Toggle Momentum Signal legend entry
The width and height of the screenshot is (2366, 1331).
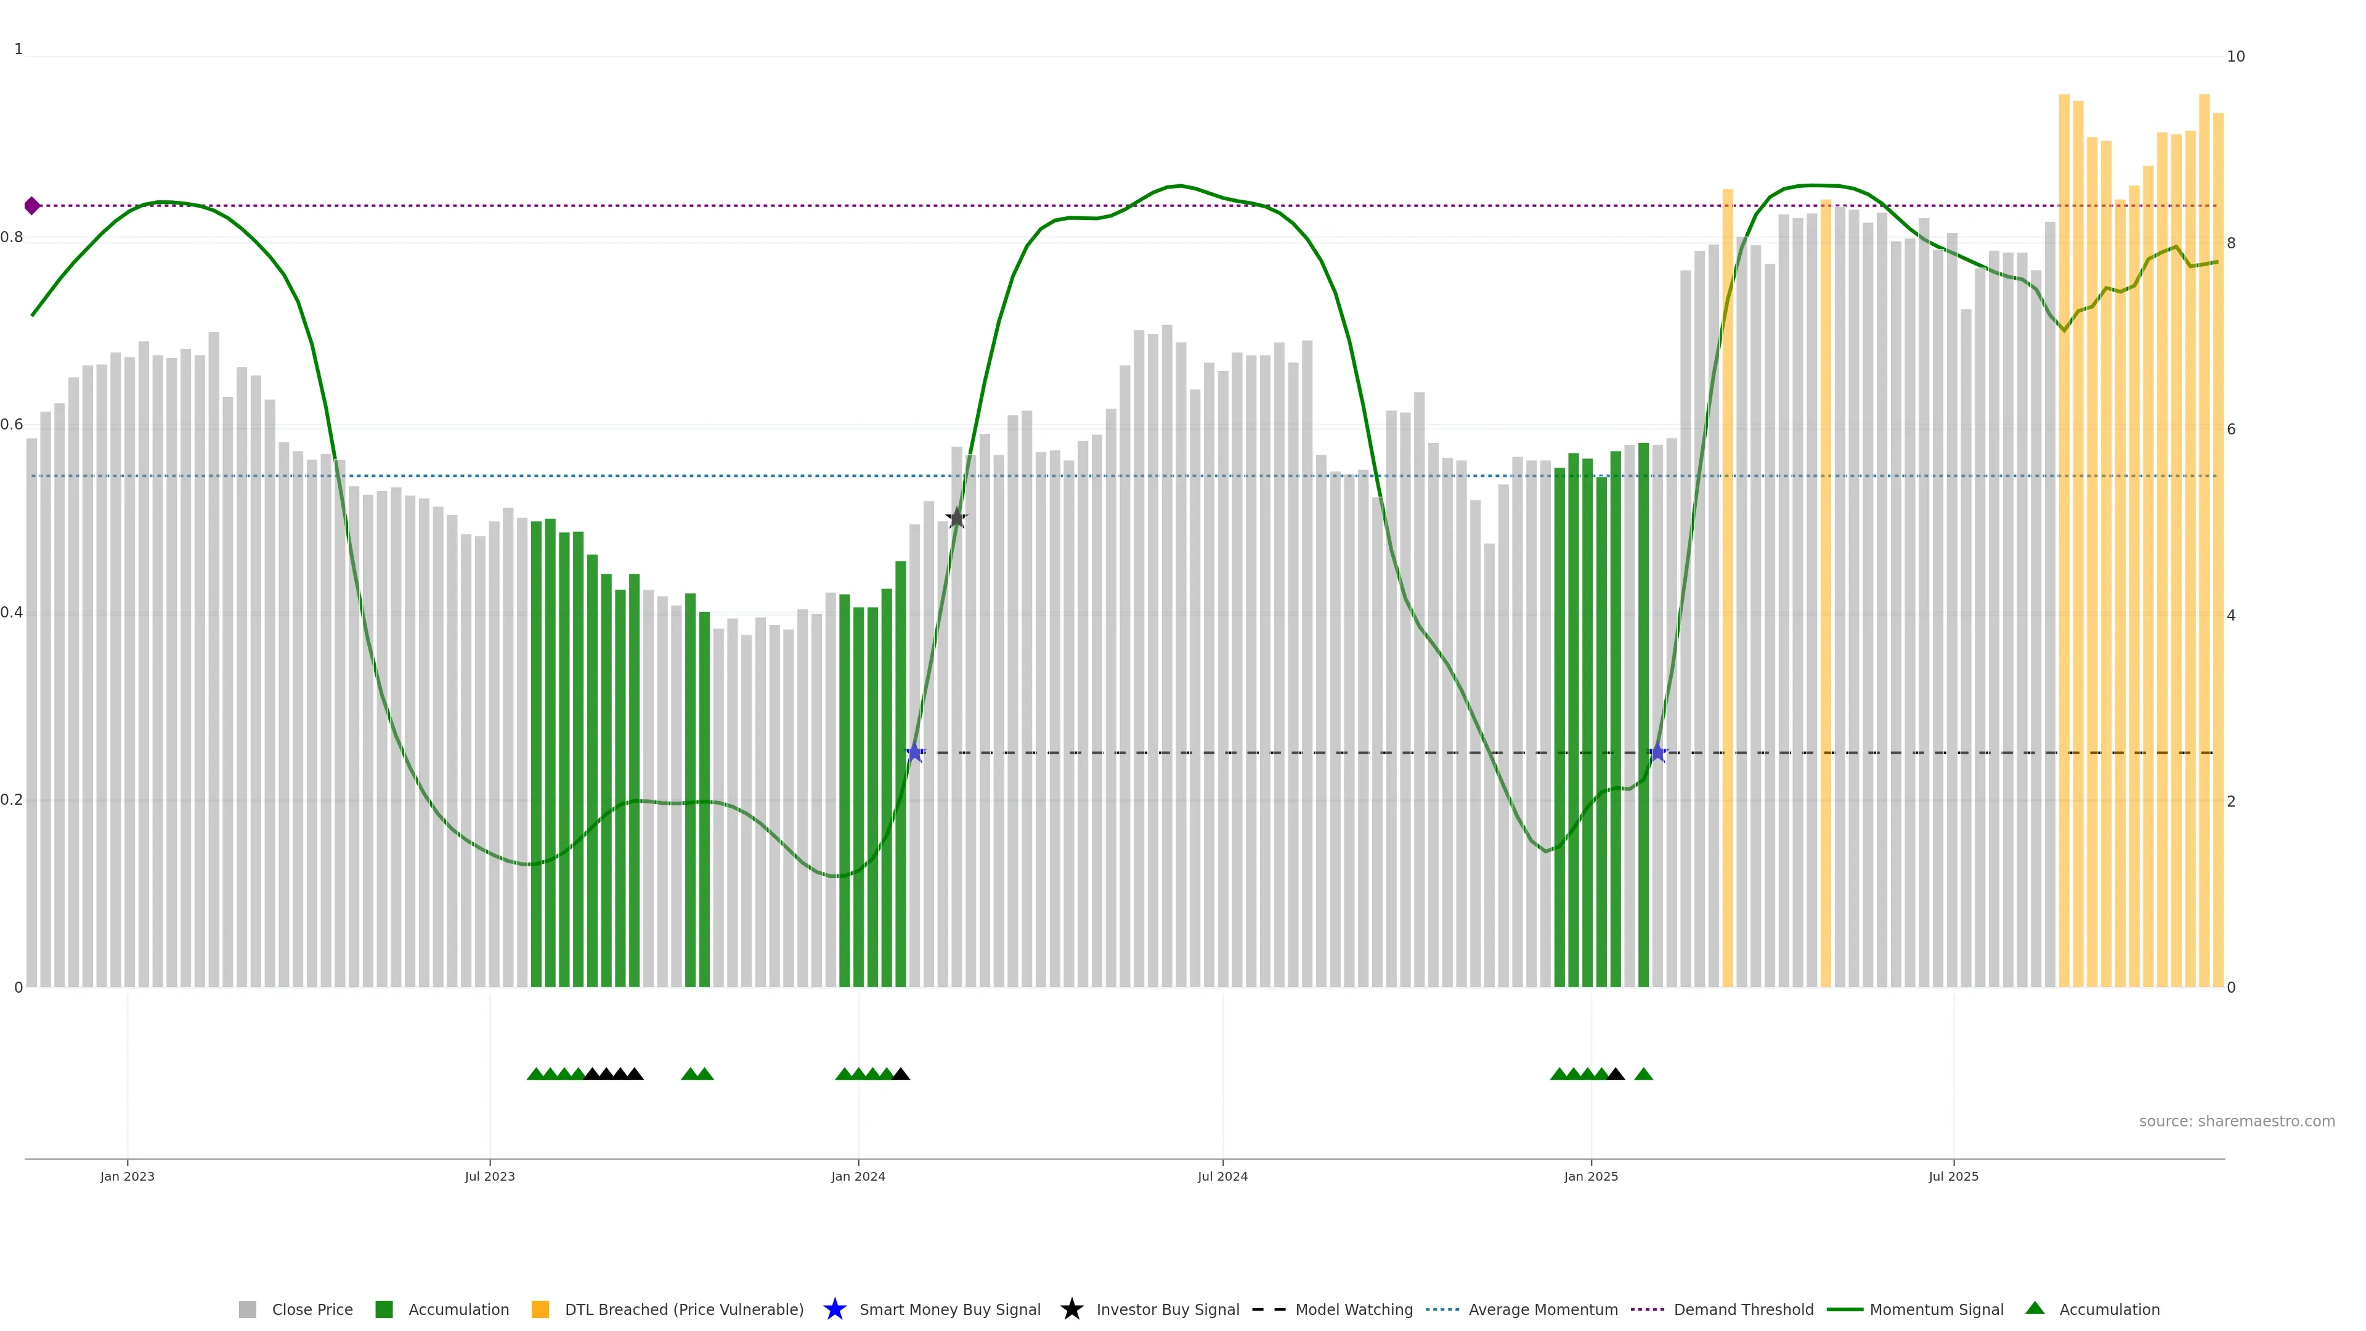pyautogui.click(x=1935, y=1310)
